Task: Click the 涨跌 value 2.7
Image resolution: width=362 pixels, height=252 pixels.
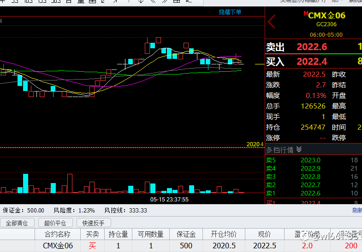Action: [x=320, y=85]
